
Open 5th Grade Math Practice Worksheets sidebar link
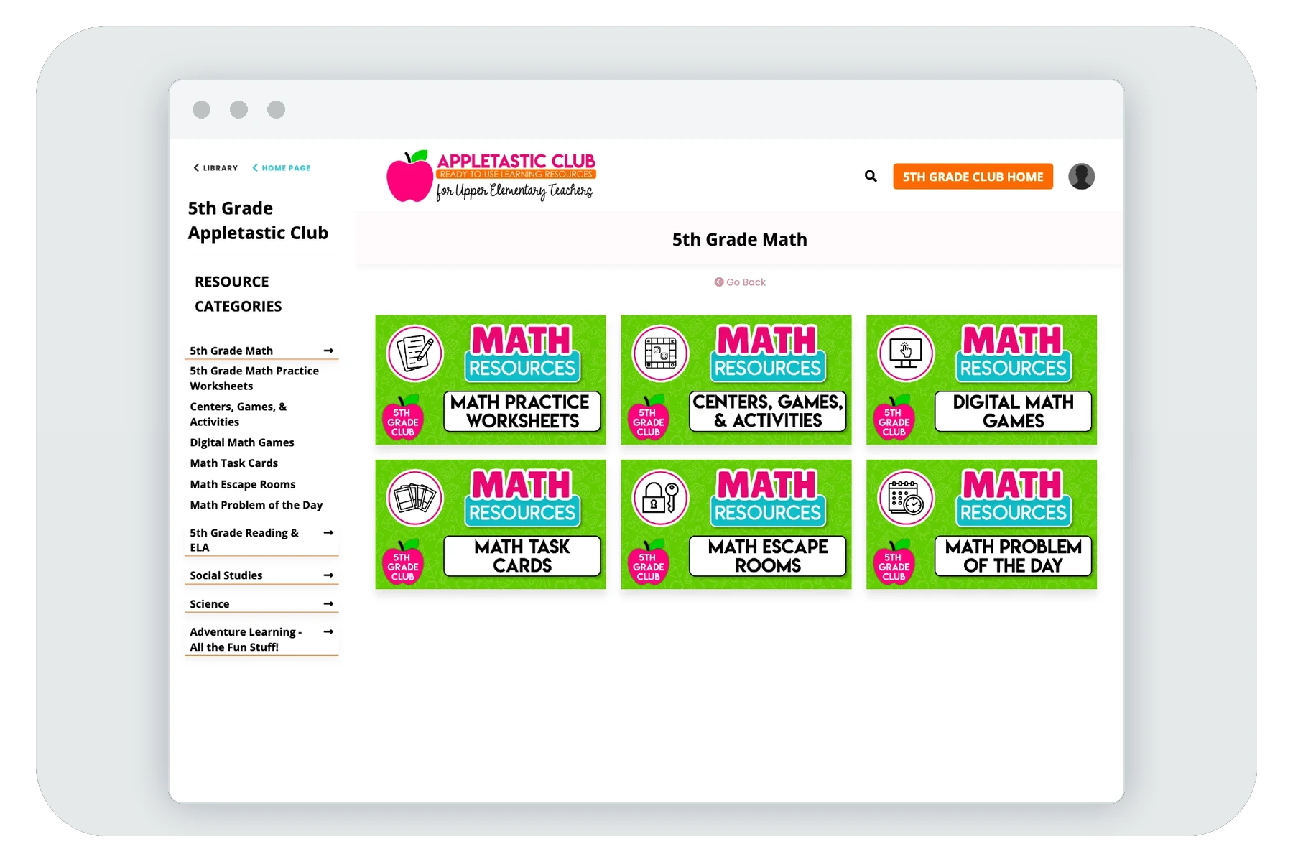(x=254, y=378)
